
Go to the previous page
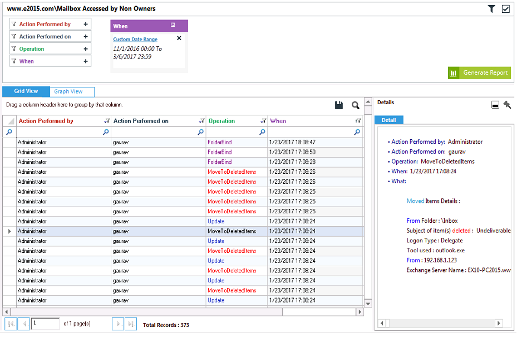point(24,324)
